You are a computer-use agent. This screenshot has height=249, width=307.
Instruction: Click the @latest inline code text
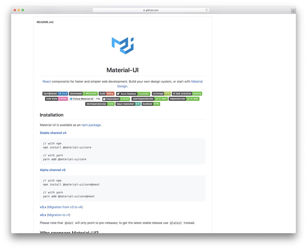click(176, 223)
